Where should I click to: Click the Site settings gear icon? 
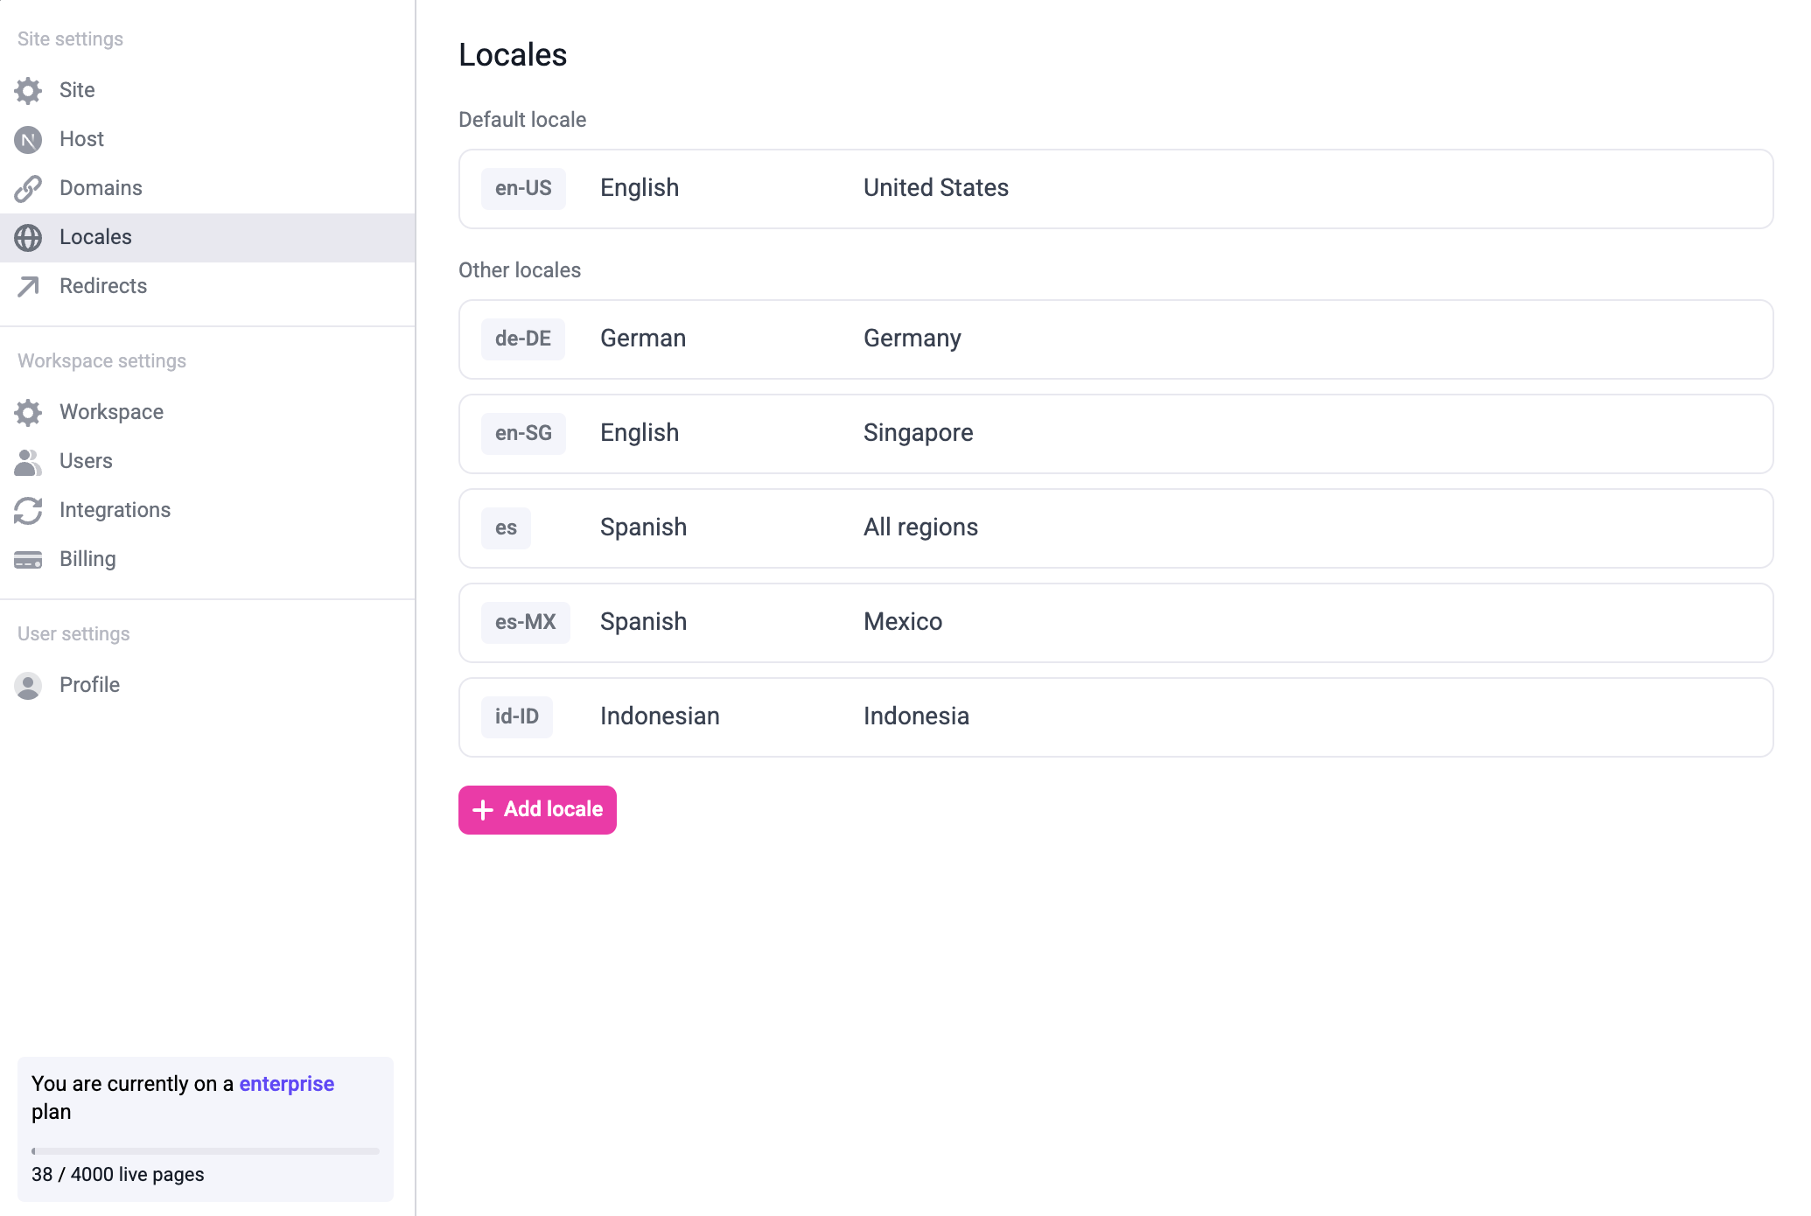click(x=28, y=90)
